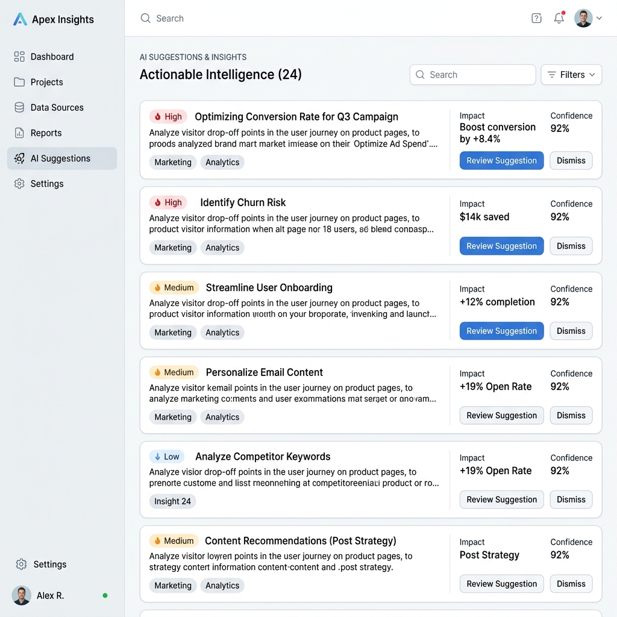Viewport: 617px width, 617px height.
Task: Click the Filters lines icon
Action: [552, 75]
